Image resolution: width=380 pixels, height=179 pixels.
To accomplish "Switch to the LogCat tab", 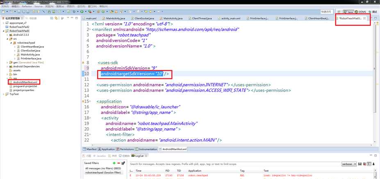I will click(139, 156).
